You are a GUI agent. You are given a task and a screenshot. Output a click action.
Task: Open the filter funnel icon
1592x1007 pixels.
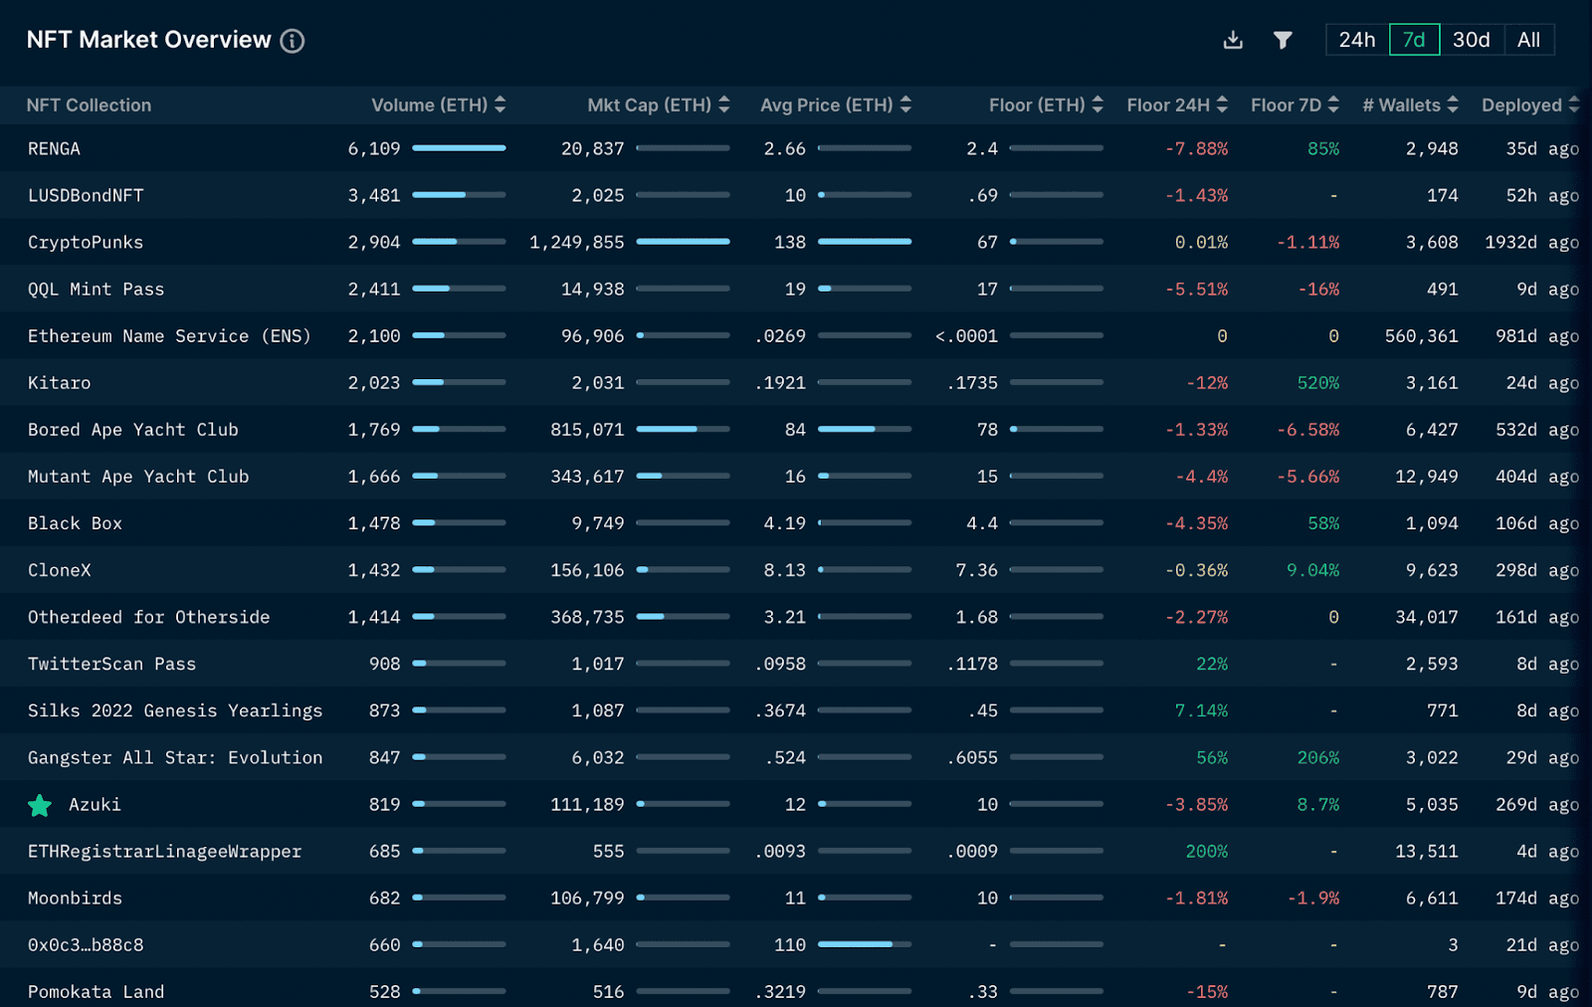1283,40
